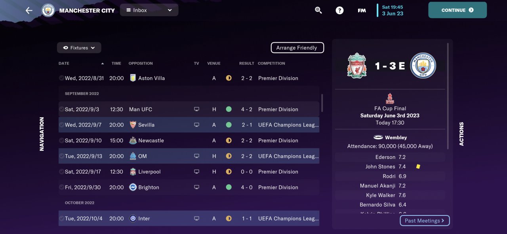
Task: Open the Inbox dropdown menu
Action: coord(149,10)
